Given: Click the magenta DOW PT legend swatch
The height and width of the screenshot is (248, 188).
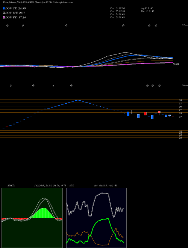Looking at the screenshot, I should click(4, 17).
